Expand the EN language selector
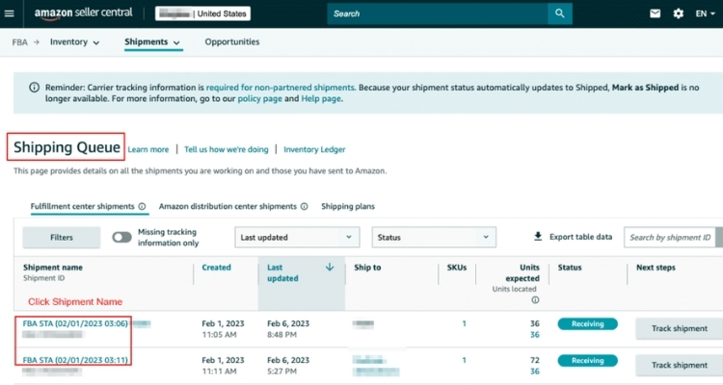This screenshot has height=385, width=723. (x=706, y=13)
